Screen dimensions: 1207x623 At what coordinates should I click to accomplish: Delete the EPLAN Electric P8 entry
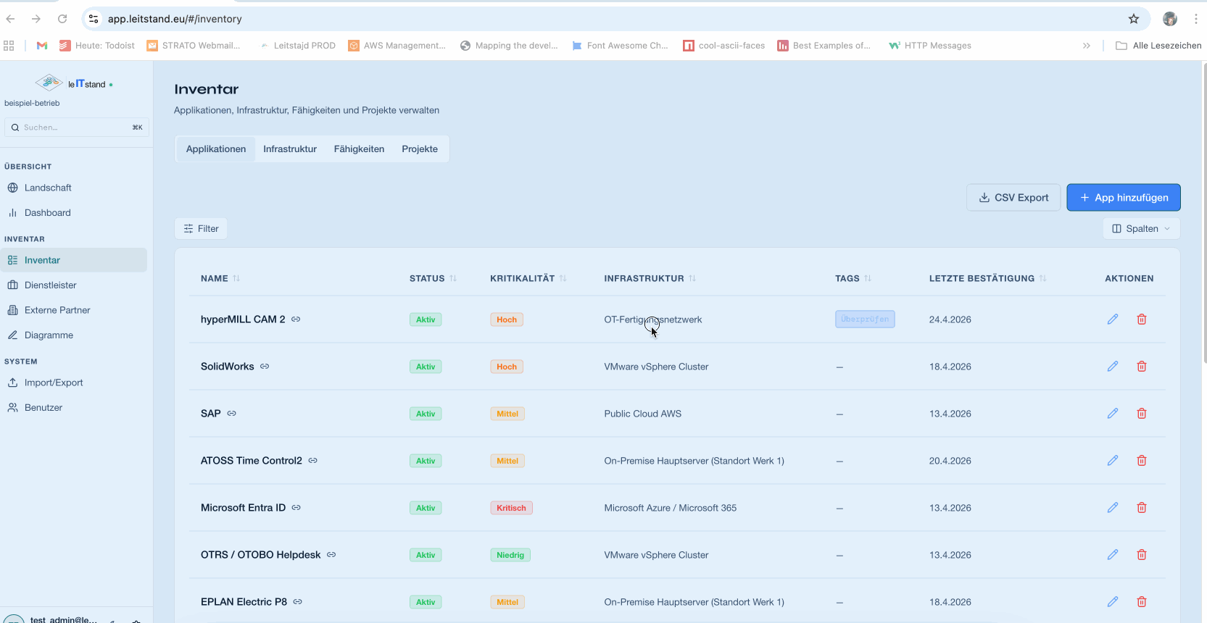tap(1142, 602)
